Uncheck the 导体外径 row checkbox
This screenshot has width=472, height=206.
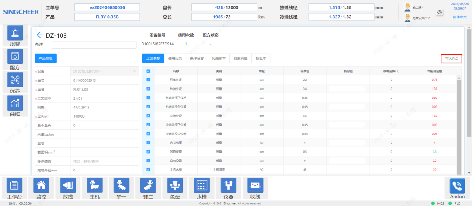148,80
